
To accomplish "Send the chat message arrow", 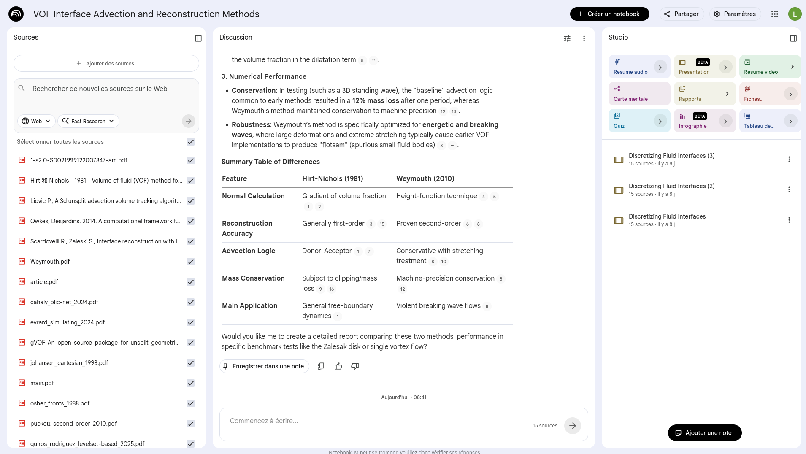I will point(573,426).
